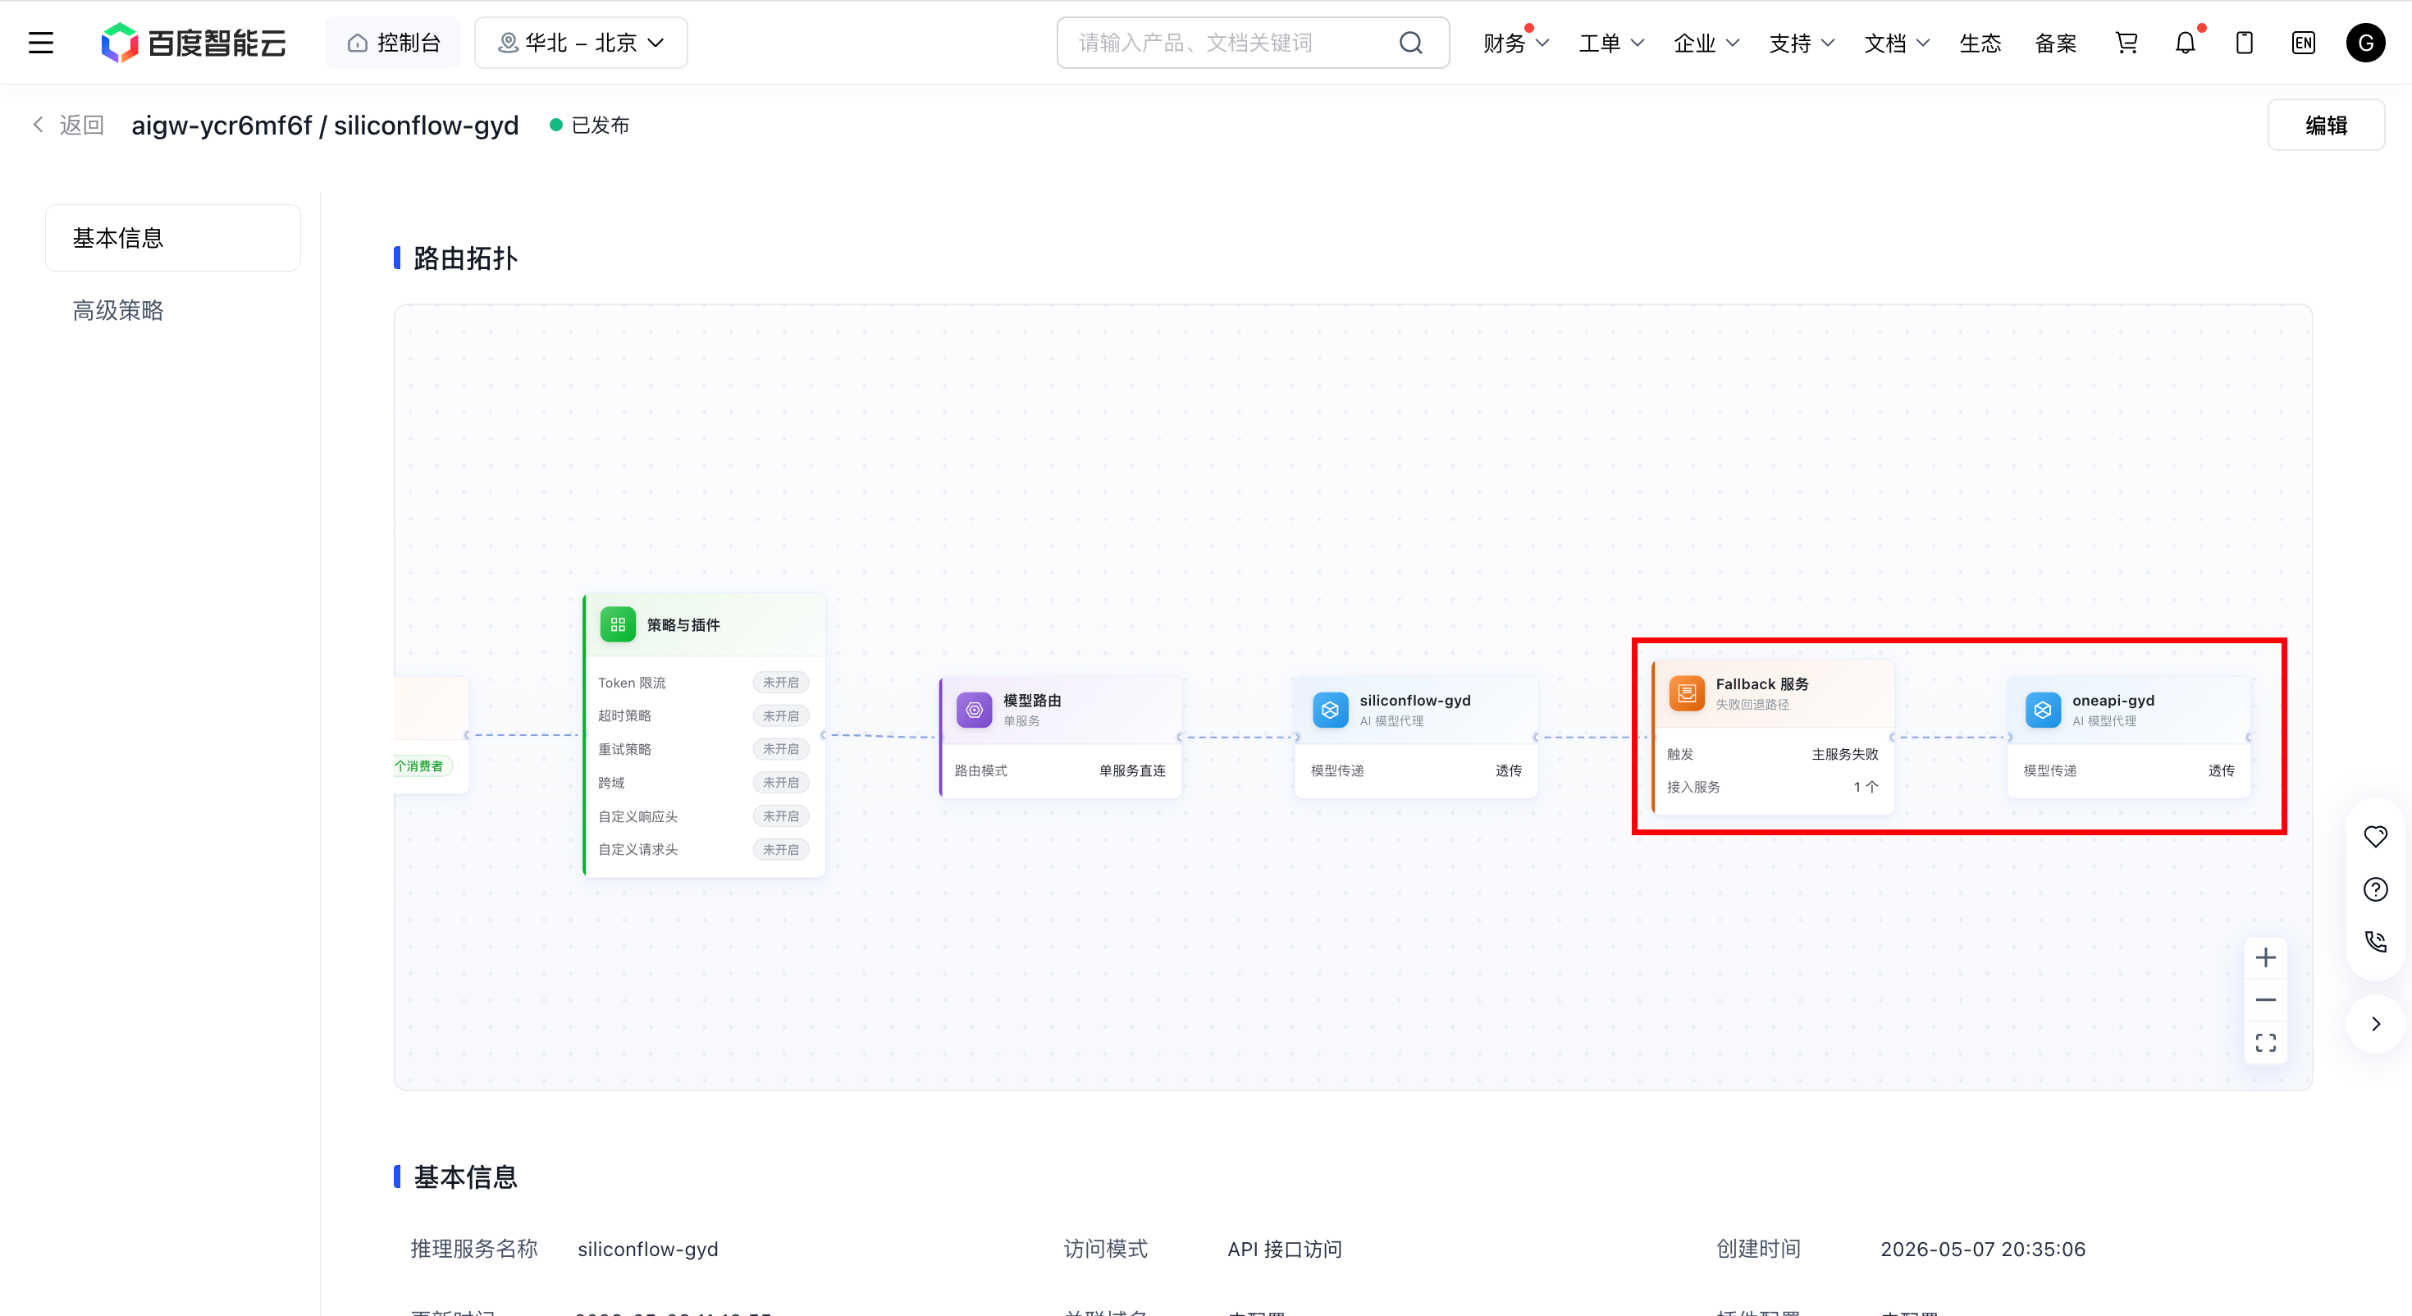Click the phone support icon
The image size is (2412, 1316).
(x=2375, y=941)
